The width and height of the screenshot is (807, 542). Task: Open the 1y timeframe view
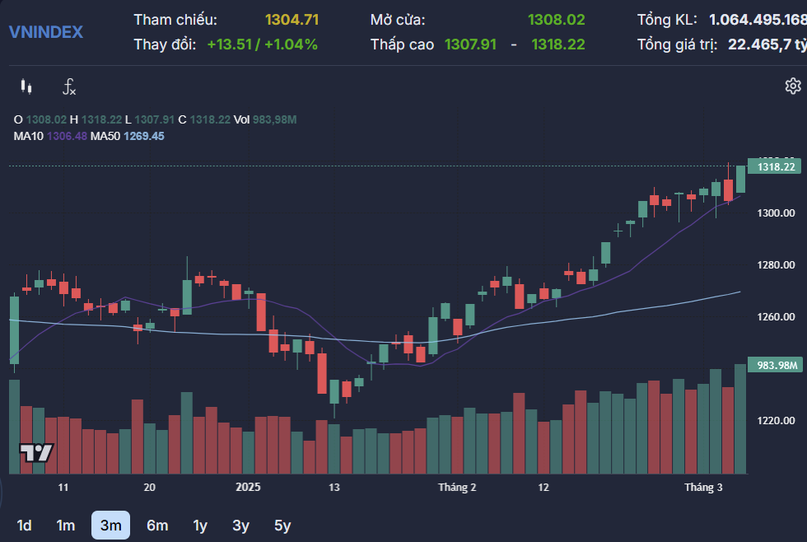point(199,525)
